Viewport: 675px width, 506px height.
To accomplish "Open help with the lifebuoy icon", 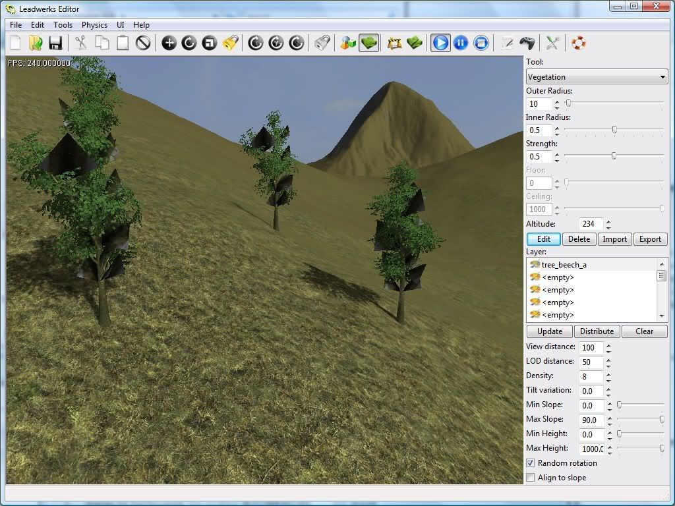I will click(x=579, y=43).
